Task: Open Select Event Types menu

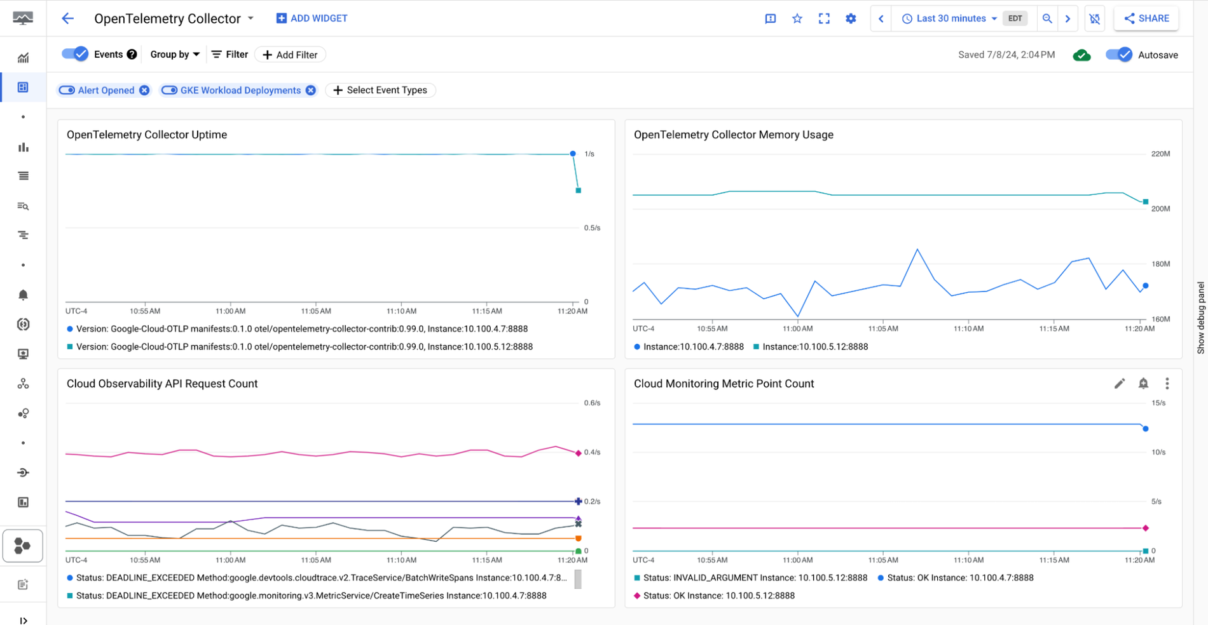Action: (380, 90)
